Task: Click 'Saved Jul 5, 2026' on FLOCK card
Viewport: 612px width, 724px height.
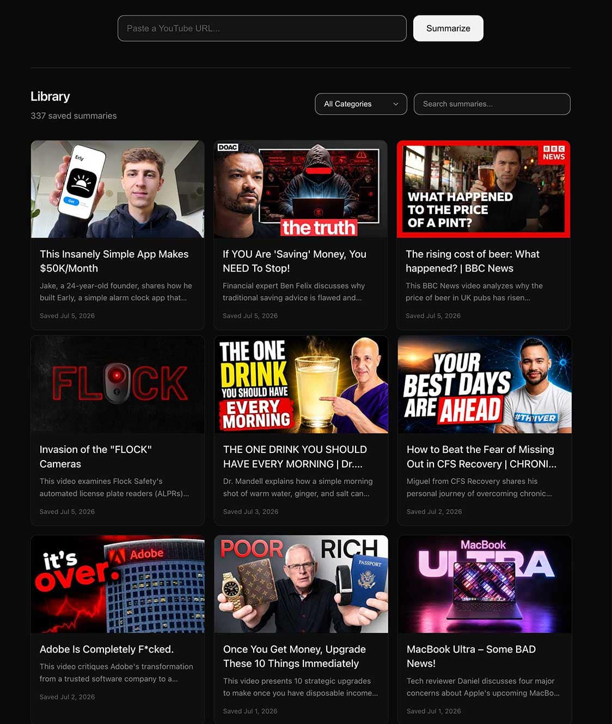Action: (67, 512)
